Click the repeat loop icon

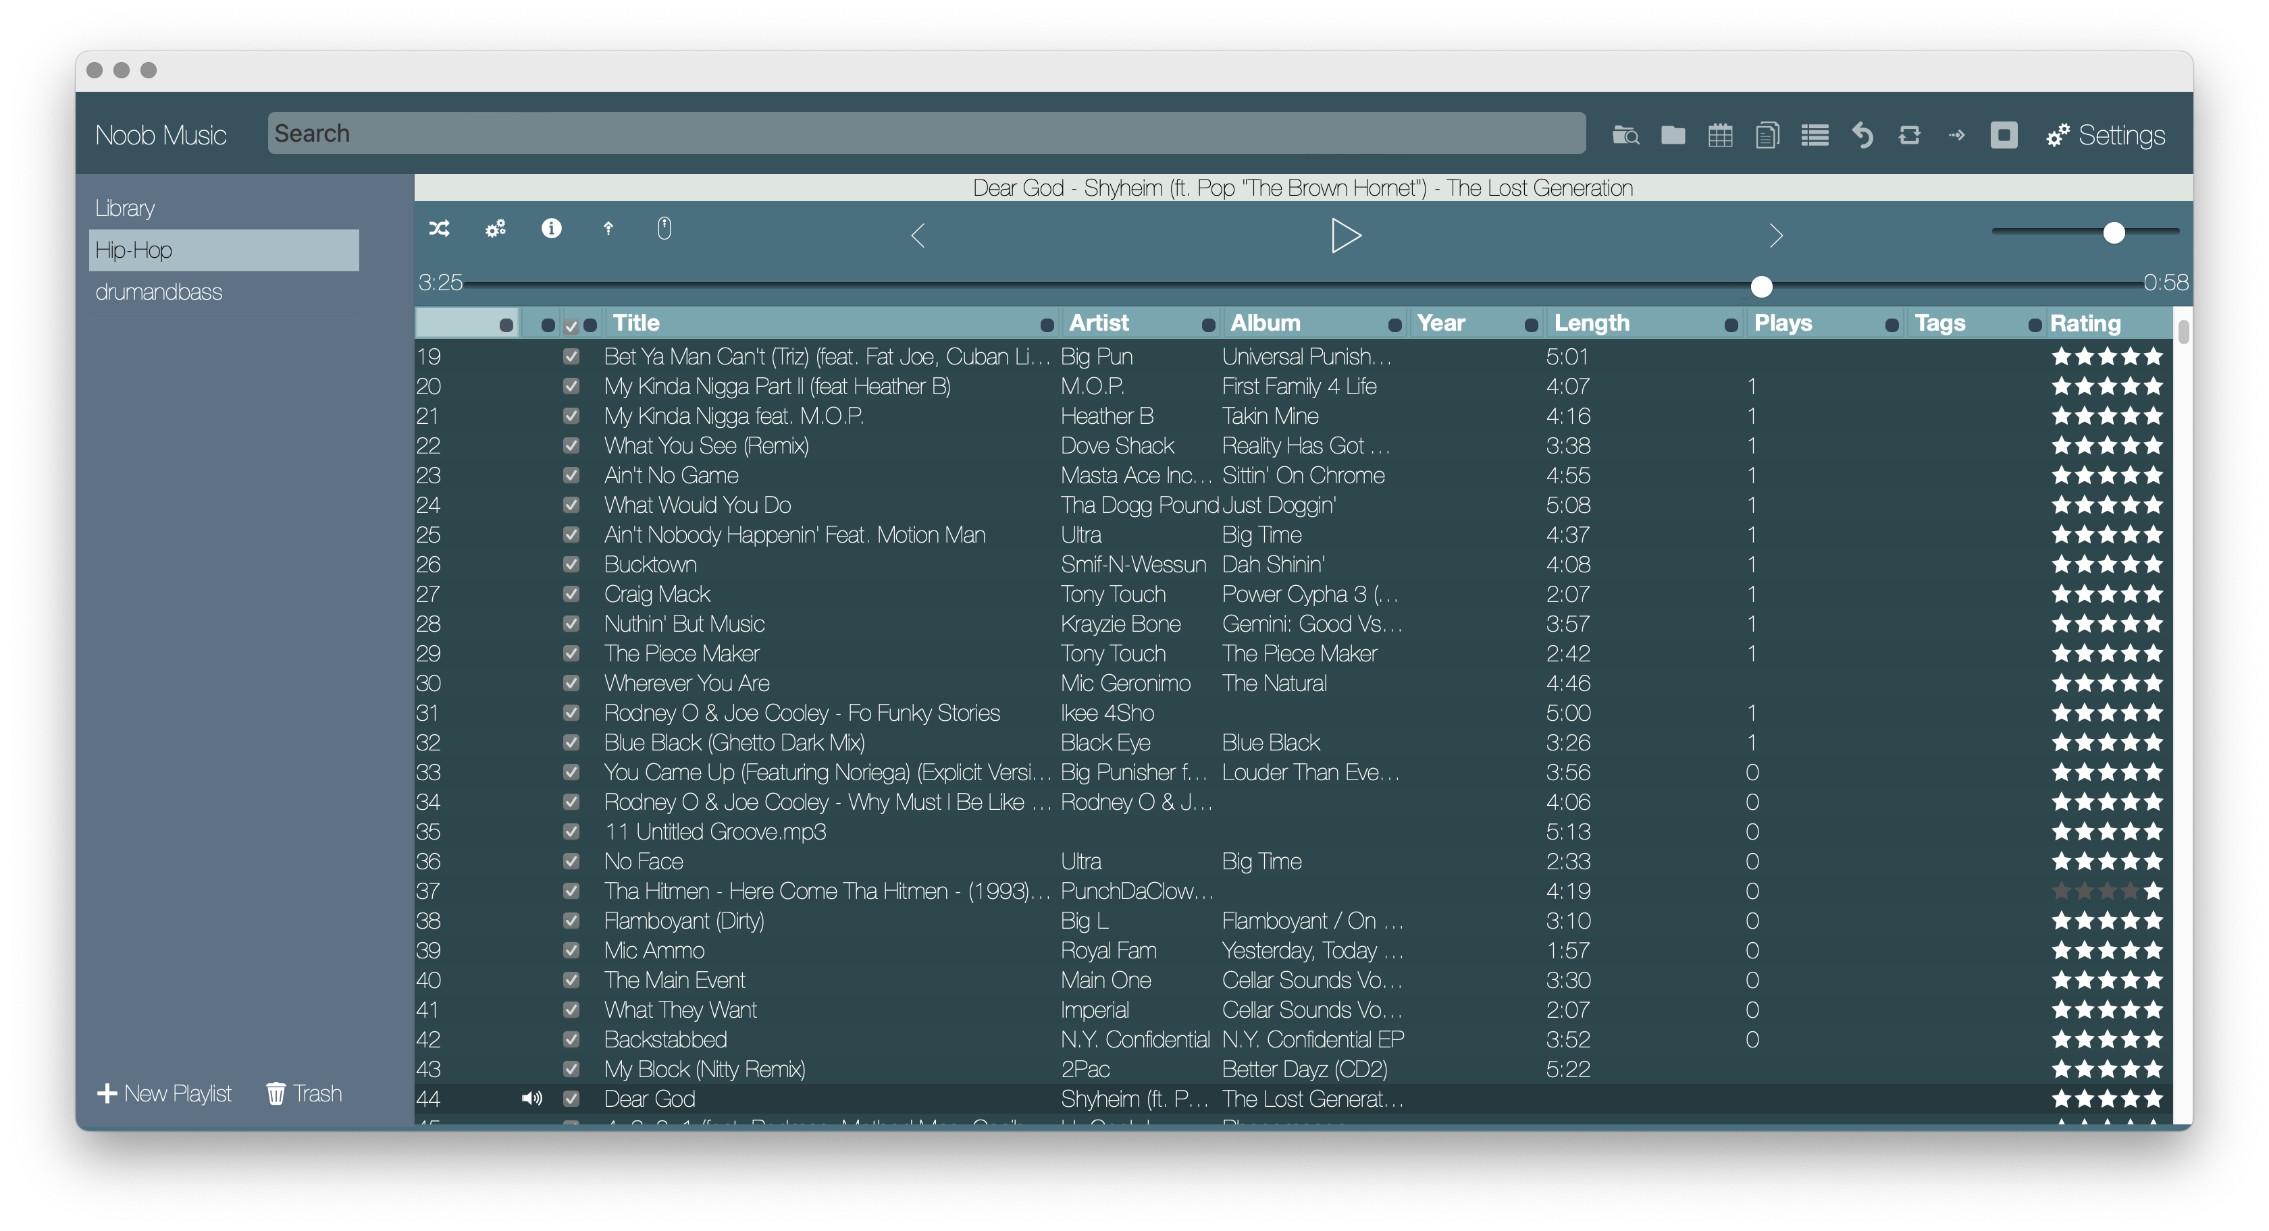point(1909,135)
